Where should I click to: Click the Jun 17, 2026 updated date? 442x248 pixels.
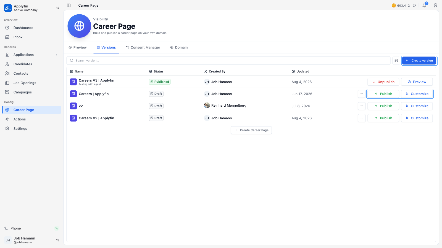pos(302,94)
